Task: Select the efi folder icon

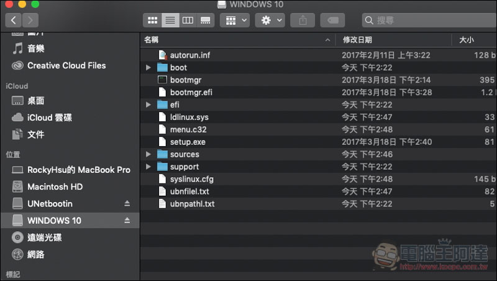Action: click(162, 104)
